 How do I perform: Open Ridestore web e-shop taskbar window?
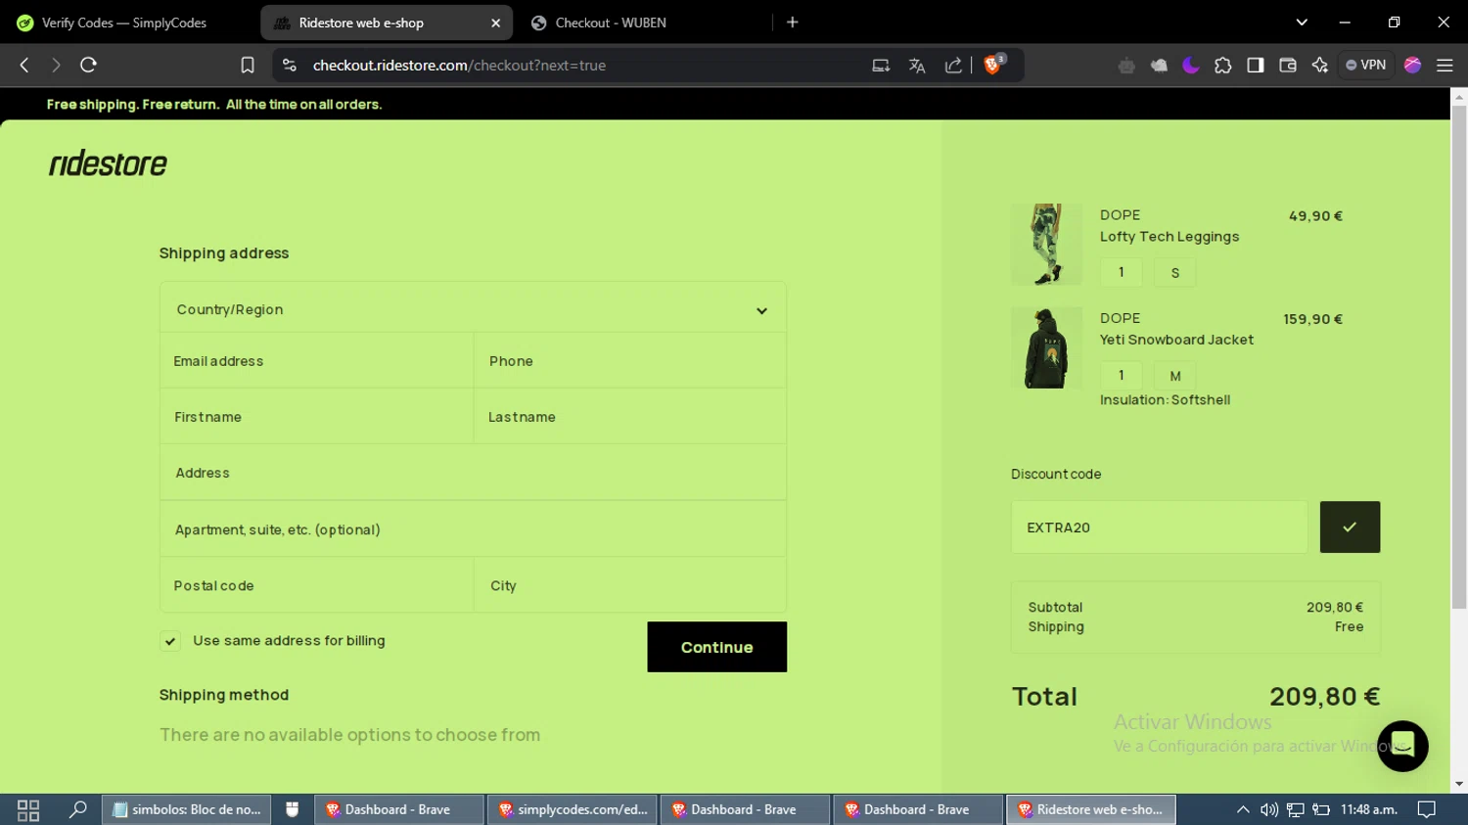coord(1091,809)
